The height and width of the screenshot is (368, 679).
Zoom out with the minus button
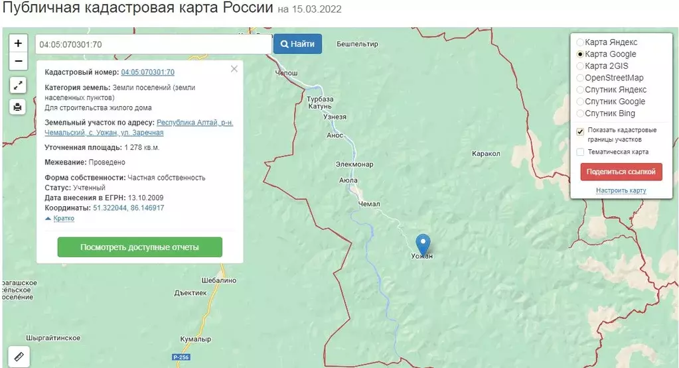tap(18, 61)
